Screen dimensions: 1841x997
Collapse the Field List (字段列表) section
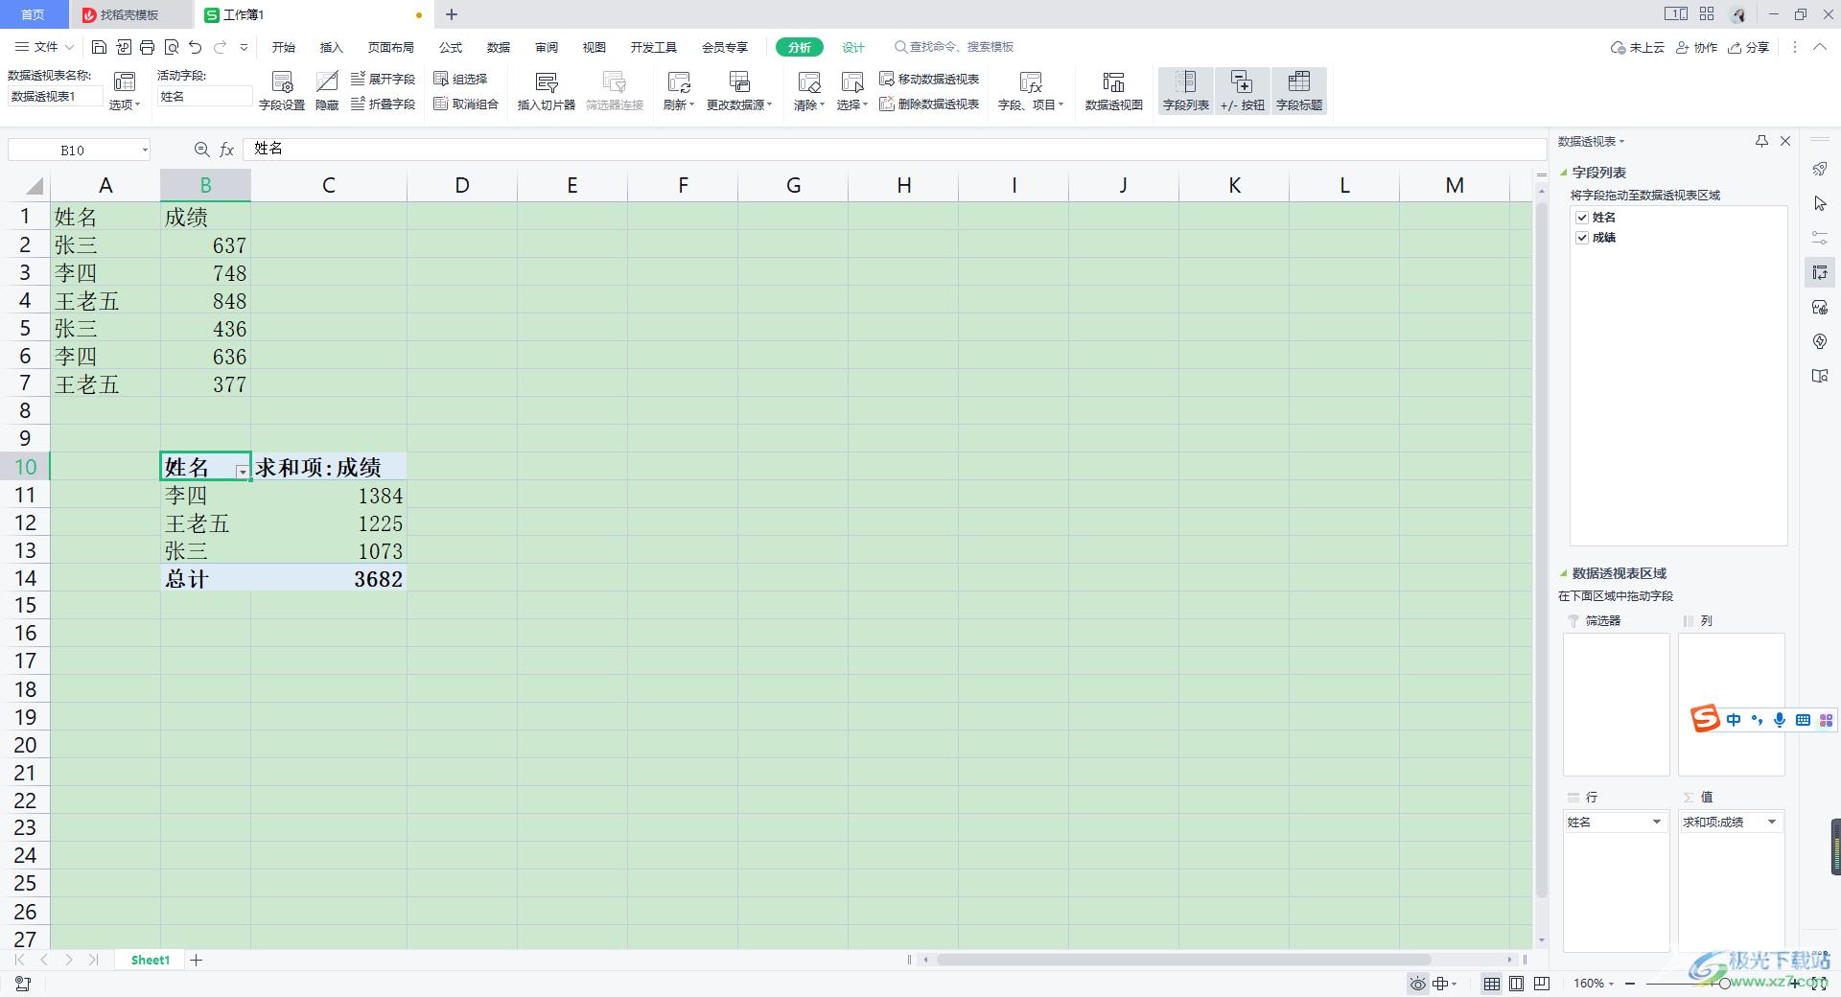pos(1564,173)
